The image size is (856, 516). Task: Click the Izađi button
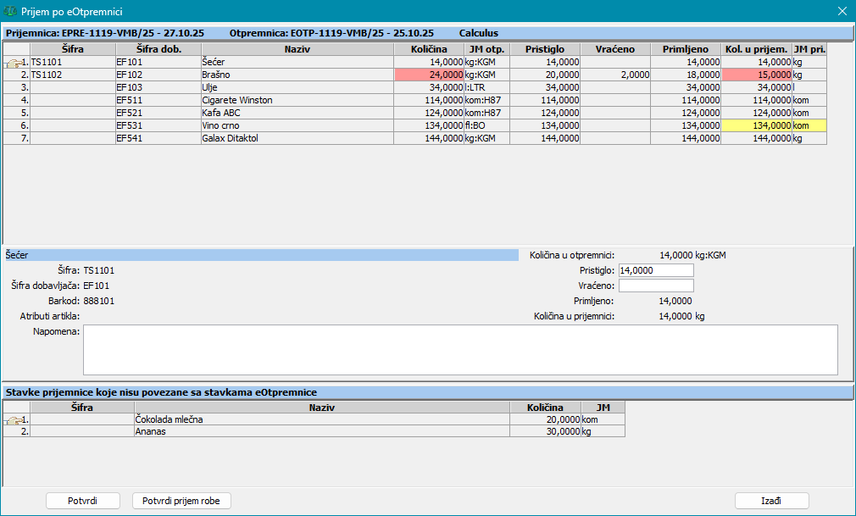(x=771, y=501)
